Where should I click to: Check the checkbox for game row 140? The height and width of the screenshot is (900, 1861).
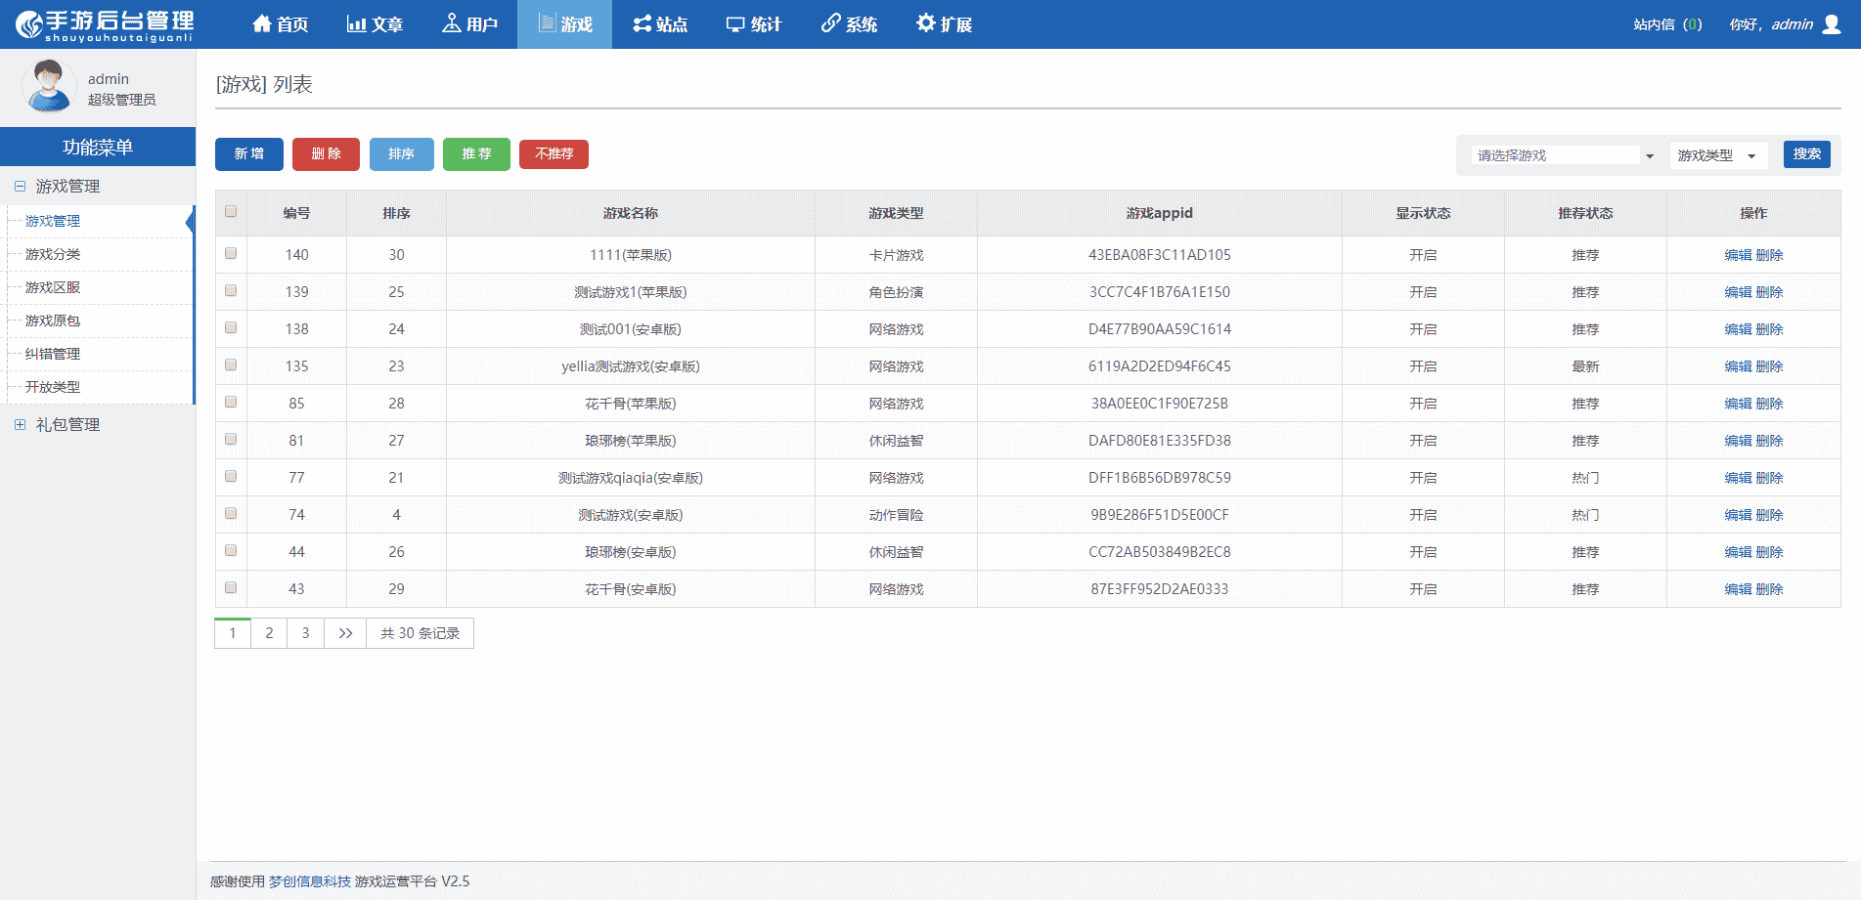tap(231, 254)
